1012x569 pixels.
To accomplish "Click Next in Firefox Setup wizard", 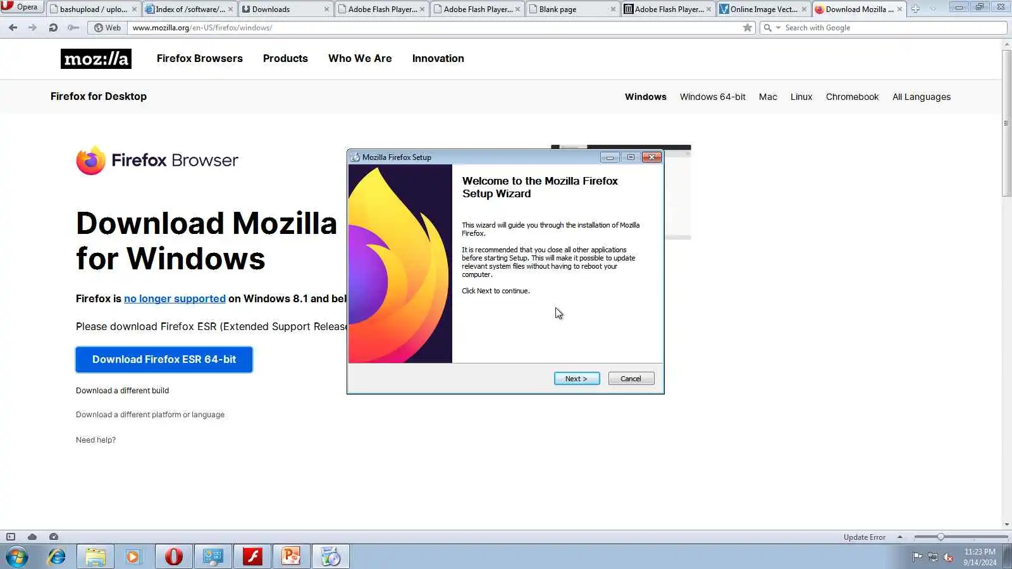I will click(x=577, y=379).
